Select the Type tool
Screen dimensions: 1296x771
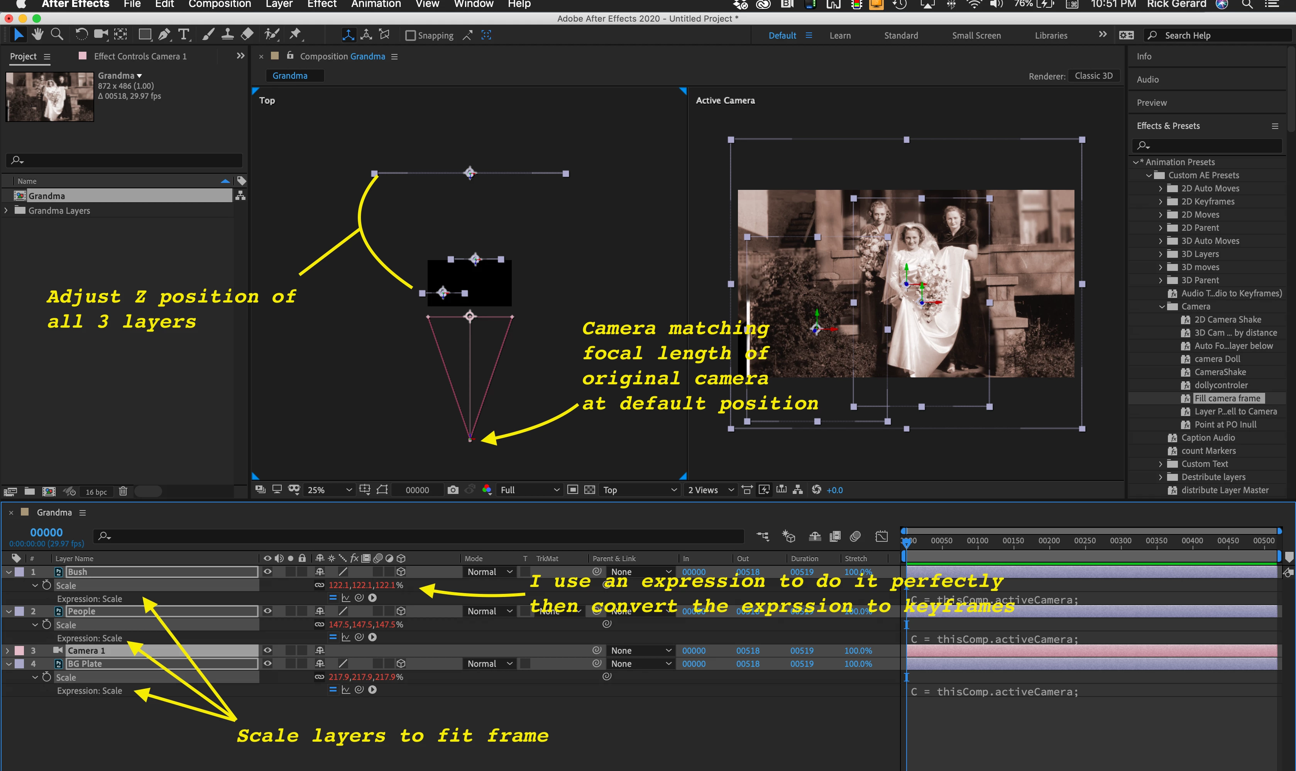pyautogui.click(x=183, y=35)
